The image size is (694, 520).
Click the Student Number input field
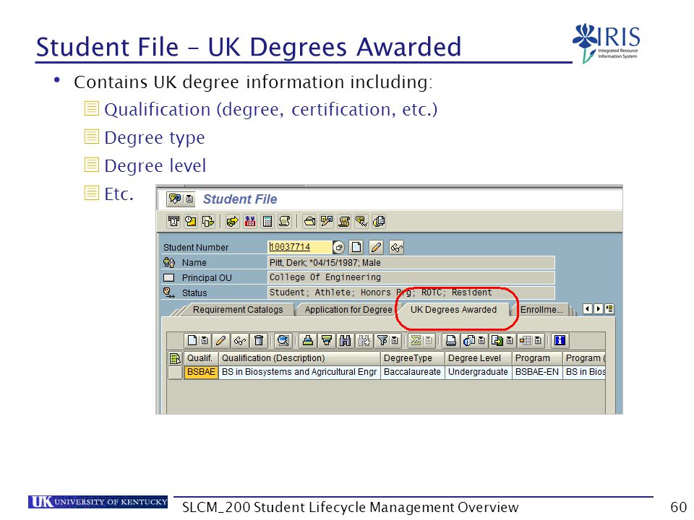pos(299,247)
